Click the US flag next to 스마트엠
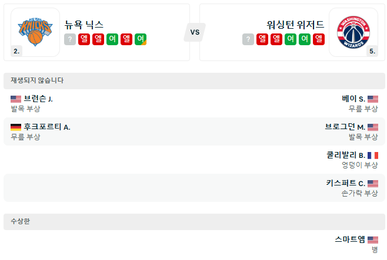387x260 pixels. click(x=373, y=239)
